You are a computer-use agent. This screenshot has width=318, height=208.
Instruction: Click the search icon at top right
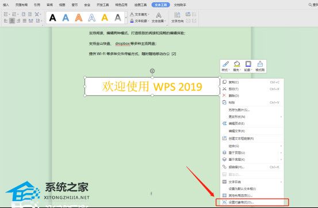tap(311, 5)
